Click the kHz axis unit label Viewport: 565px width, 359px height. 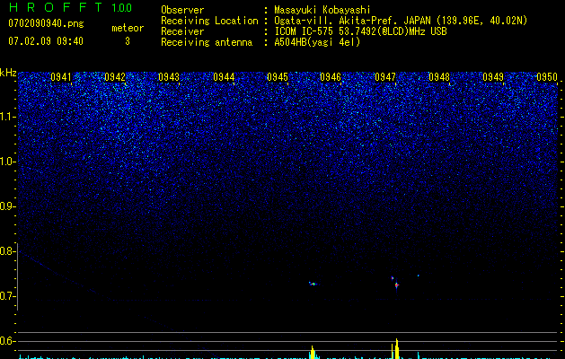coord(8,73)
